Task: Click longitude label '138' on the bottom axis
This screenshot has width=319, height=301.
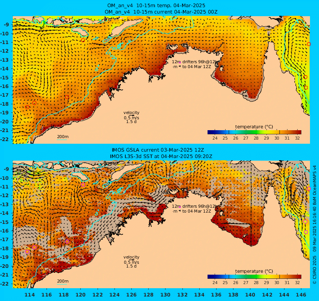Action: pos(233,295)
